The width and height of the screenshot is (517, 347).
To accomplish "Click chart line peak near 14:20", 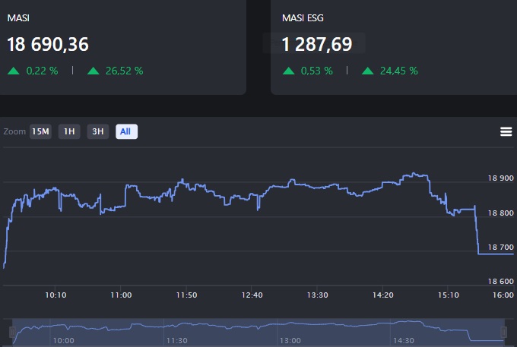I will (414, 174).
